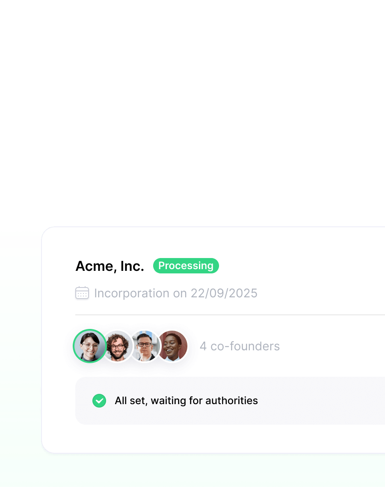Click the word authorities in status message
This screenshot has width=385, height=487.
tap(232, 401)
